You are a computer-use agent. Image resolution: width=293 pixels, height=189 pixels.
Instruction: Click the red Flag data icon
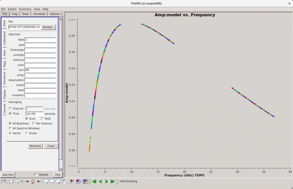[72, 181]
